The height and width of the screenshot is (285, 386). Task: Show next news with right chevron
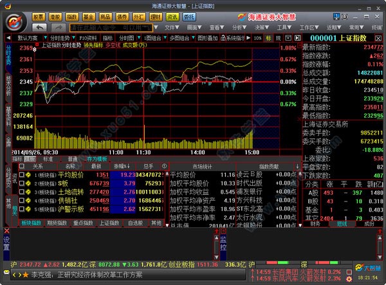click(19, 275)
